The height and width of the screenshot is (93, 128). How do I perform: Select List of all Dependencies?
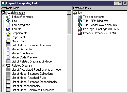coord(26,86)
